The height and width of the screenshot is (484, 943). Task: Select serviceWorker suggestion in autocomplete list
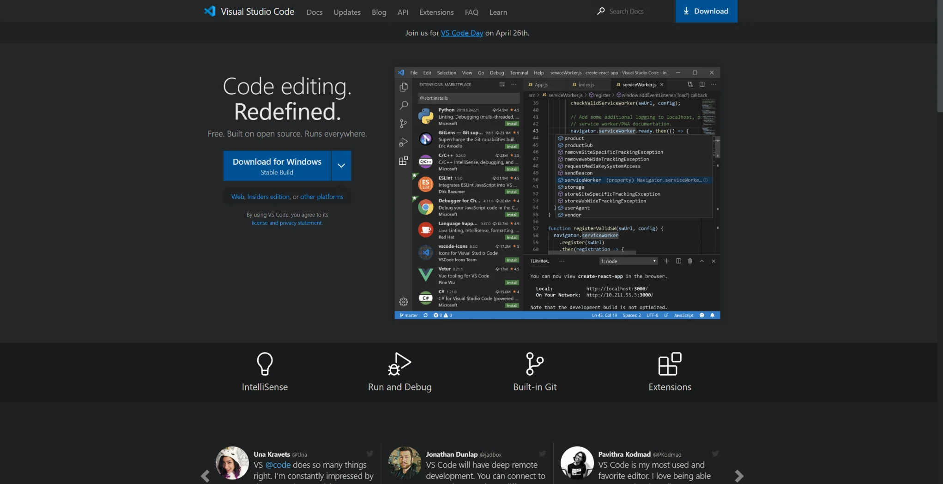634,180
